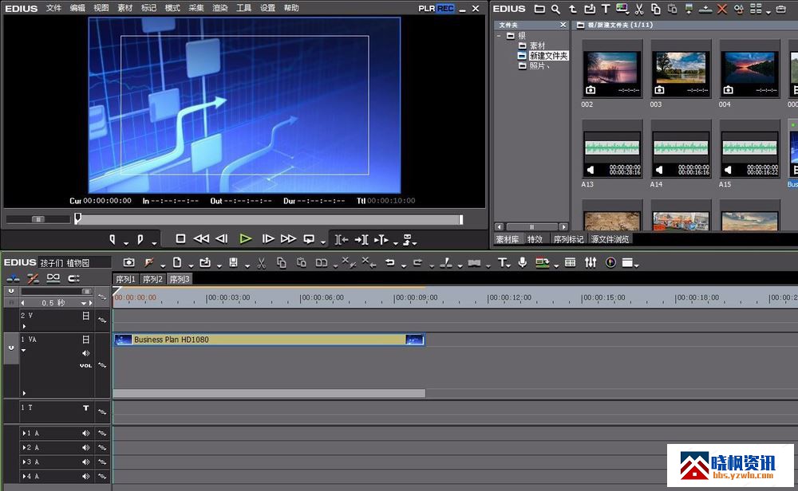Select the 002 sunset thumbnail in the bin
Viewport: 798px width, 491px height.
pyautogui.click(x=612, y=69)
